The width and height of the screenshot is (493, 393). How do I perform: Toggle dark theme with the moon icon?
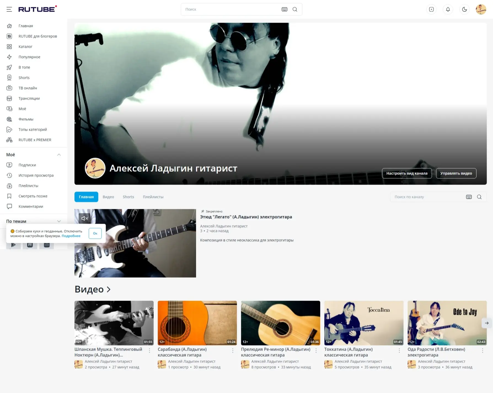pyautogui.click(x=464, y=9)
